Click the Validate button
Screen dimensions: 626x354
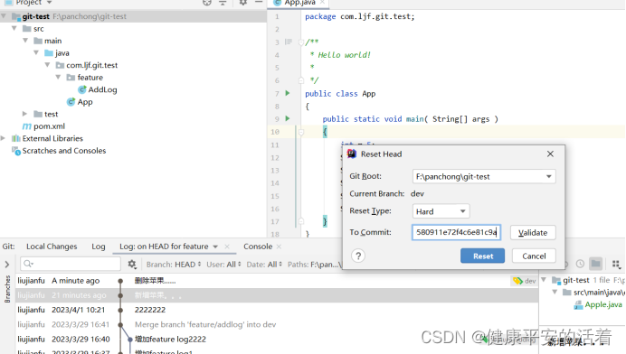[x=533, y=232]
